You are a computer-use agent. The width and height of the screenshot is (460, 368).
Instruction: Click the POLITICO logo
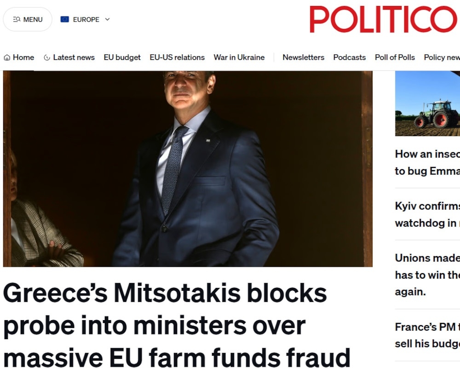(383, 19)
